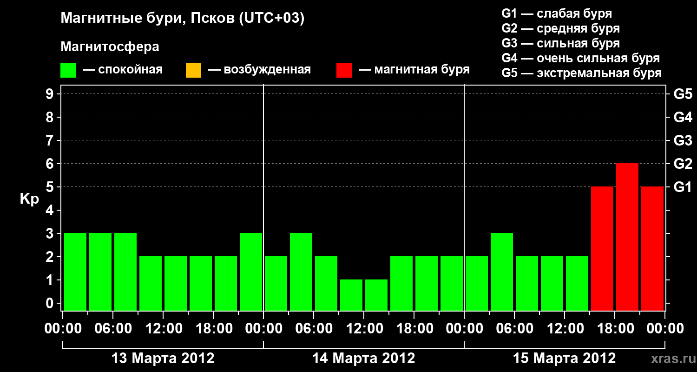
Task: Click the 'Kp' vertical axis title
Action: pos(29,199)
